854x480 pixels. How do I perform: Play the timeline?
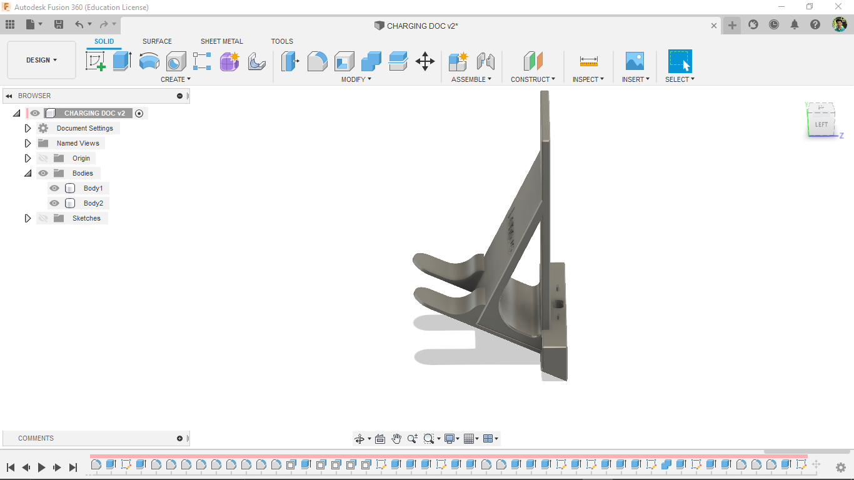click(x=42, y=467)
